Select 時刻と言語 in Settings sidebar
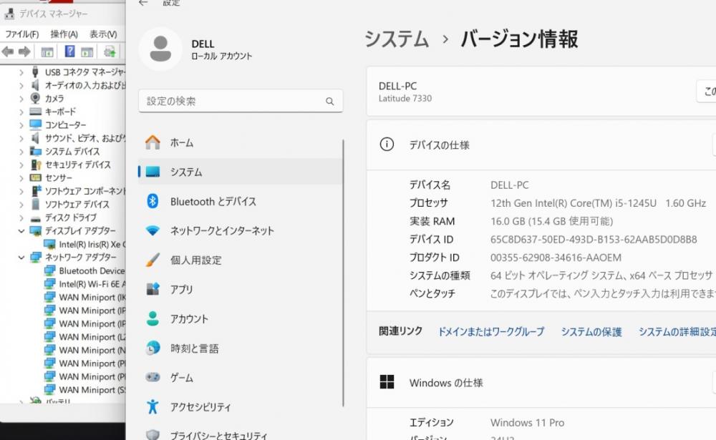Image resolution: width=716 pixels, height=440 pixels. (240, 348)
